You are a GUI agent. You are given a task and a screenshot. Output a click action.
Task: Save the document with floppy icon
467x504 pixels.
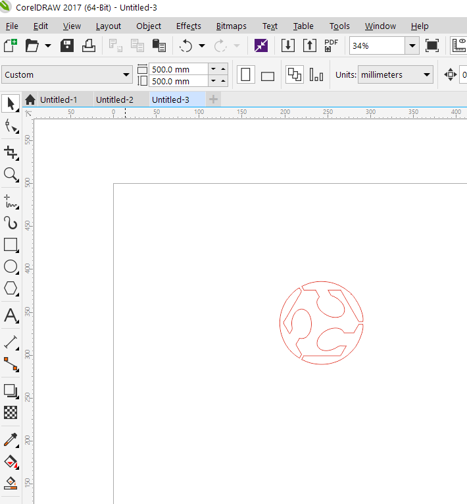click(66, 45)
